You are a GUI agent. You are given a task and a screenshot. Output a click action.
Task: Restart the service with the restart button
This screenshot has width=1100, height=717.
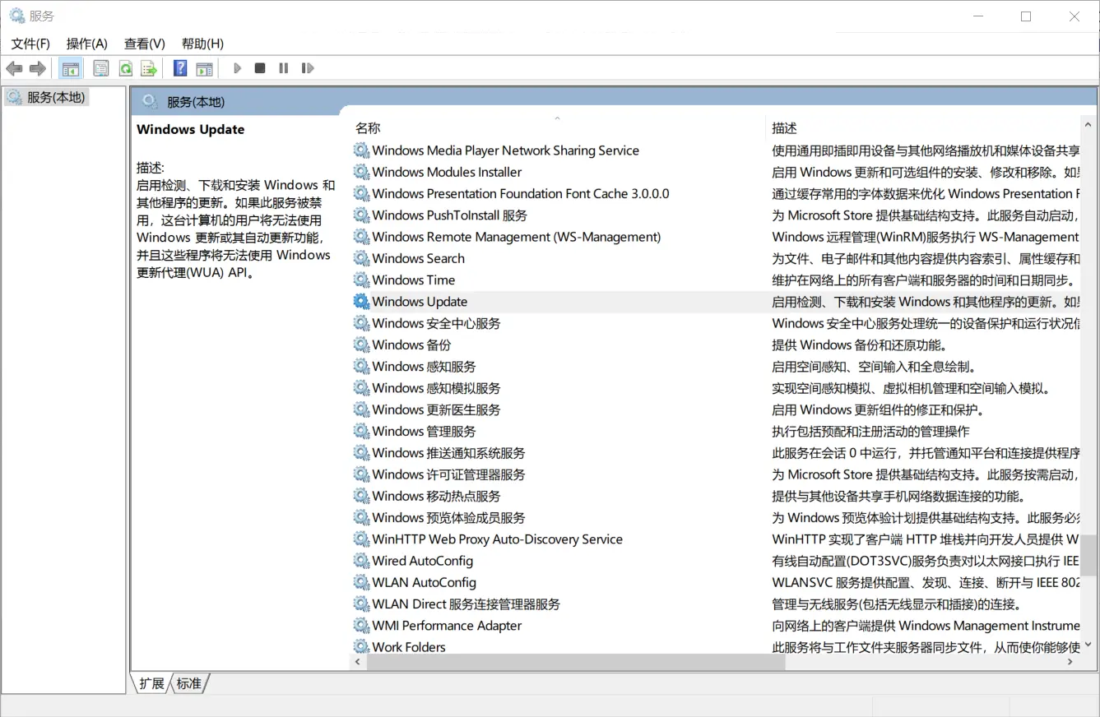(308, 68)
